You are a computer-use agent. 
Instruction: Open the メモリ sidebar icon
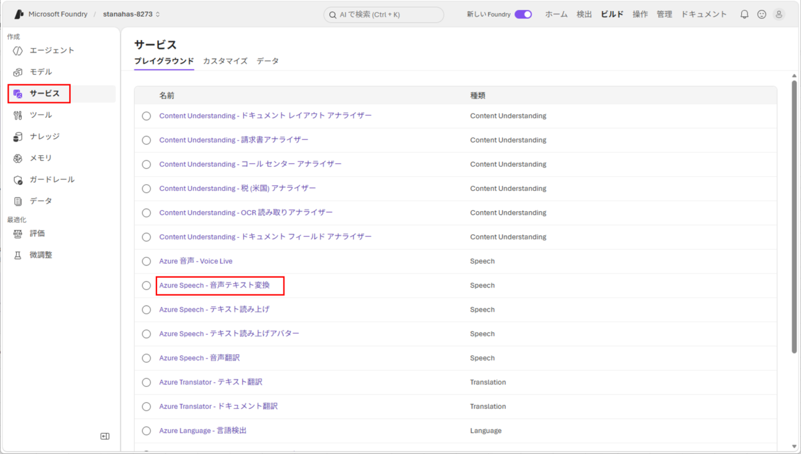click(18, 158)
